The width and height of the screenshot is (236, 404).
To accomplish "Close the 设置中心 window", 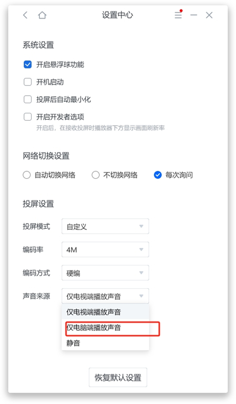I will point(209,15).
